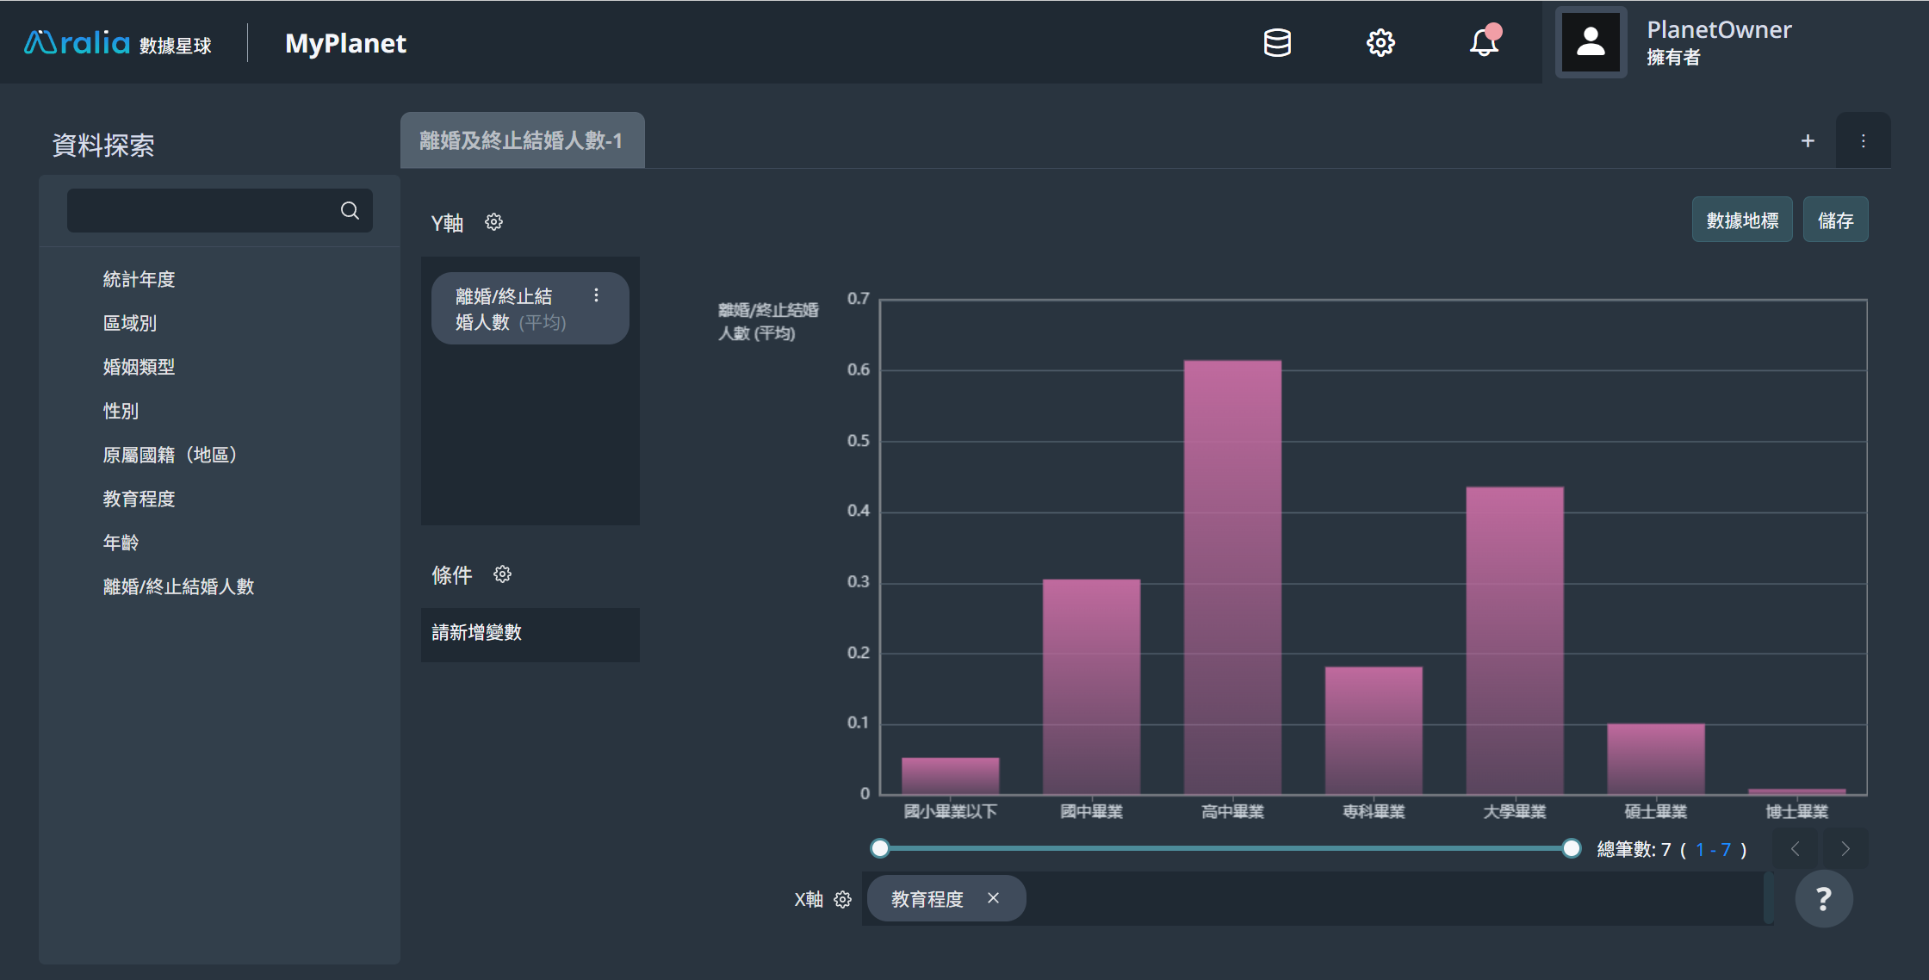Click the left range slider handle
This screenshot has height=980, width=1929.
tap(879, 848)
